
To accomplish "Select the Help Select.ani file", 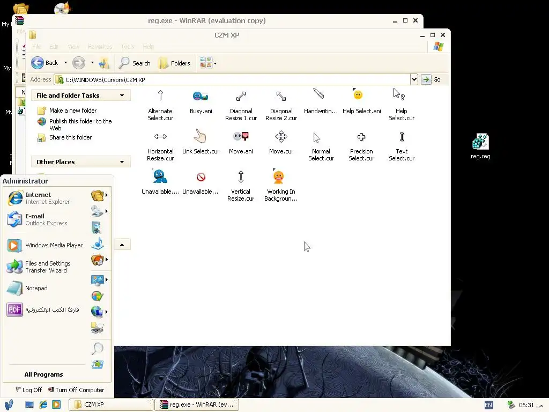I will 361,101.
